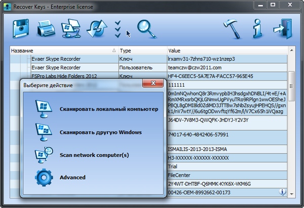The height and width of the screenshot is (208, 304).
Task: Minimize the Recover Keys window
Action: click(260, 5)
